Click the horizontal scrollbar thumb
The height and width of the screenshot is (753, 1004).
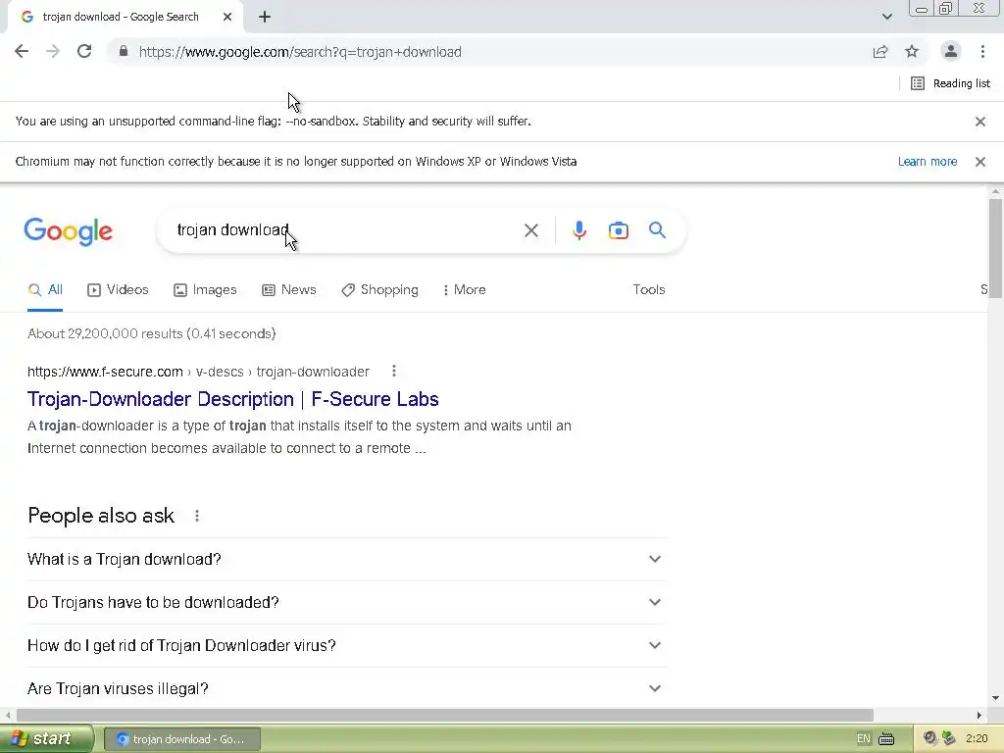click(x=445, y=715)
